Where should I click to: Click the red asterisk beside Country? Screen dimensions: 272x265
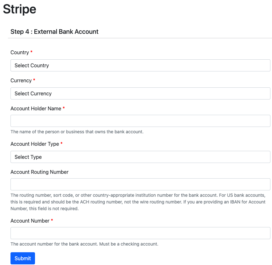click(31, 52)
